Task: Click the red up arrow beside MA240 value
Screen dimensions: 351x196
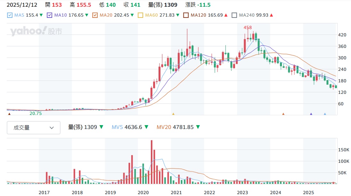Action: (271, 15)
